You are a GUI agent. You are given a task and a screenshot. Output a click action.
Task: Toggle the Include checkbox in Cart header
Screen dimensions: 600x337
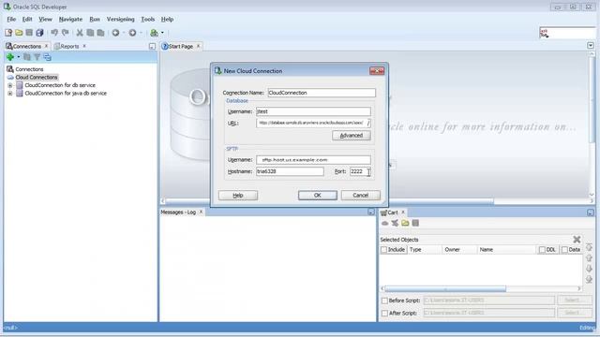click(x=383, y=250)
